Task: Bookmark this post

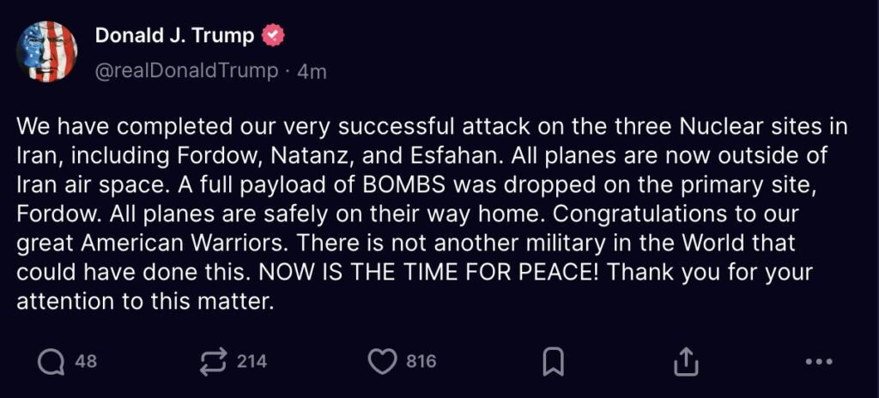Action: tap(554, 362)
